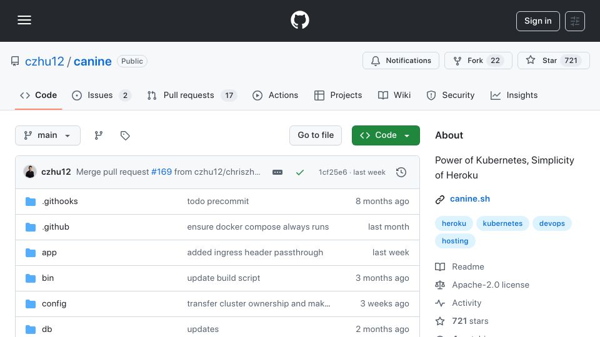Open the app folder
Viewport: 600px width, 337px height.
tap(49, 253)
